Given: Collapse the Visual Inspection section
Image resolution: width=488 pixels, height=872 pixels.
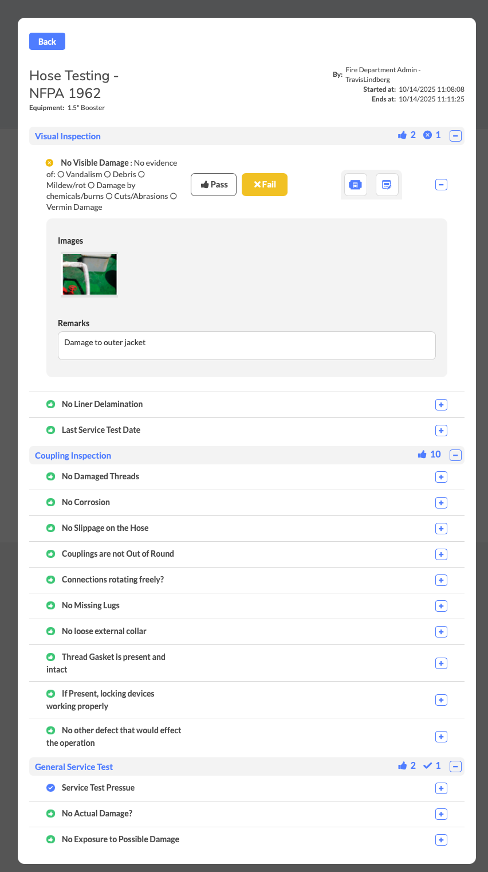Looking at the screenshot, I should tap(455, 136).
